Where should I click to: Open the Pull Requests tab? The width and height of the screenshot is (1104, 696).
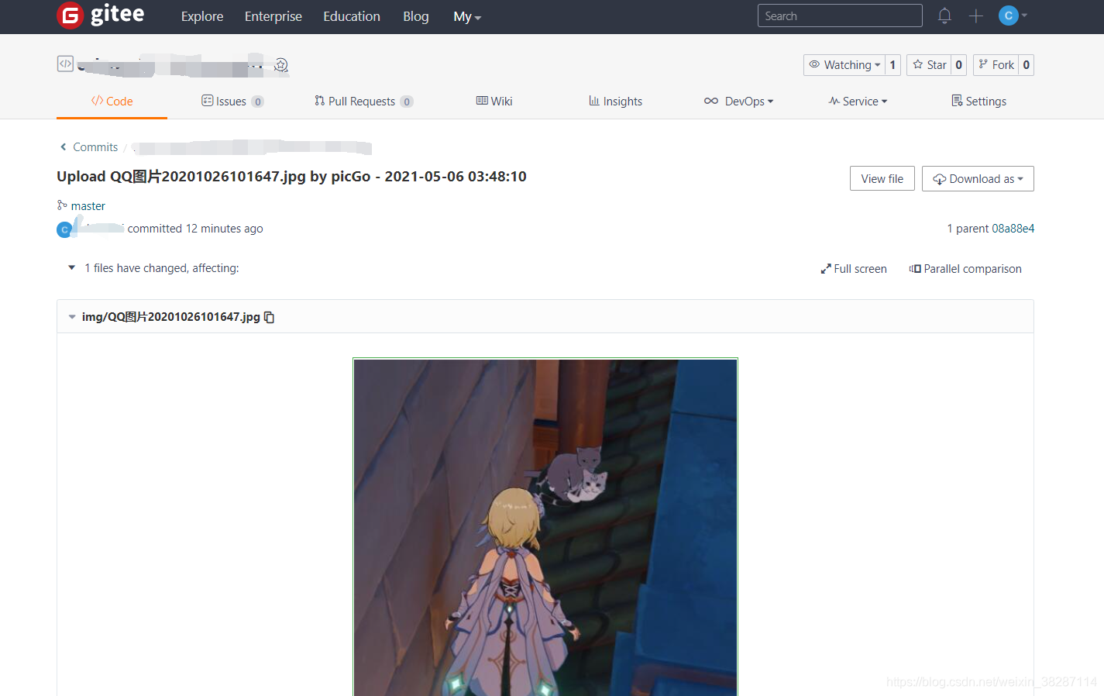(363, 101)
